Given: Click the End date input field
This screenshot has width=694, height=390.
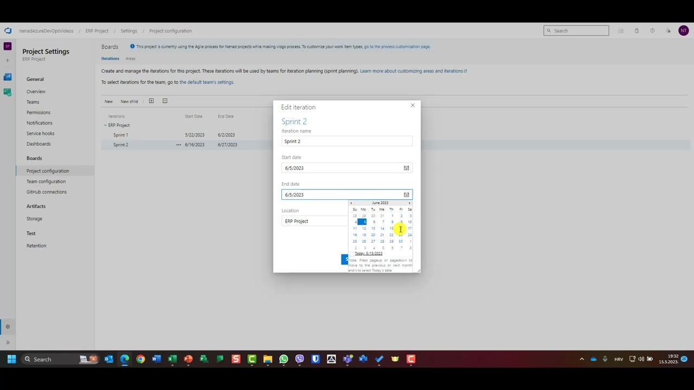Looking at the screenshot, I should pyautogui.click(x=347, y=194).
